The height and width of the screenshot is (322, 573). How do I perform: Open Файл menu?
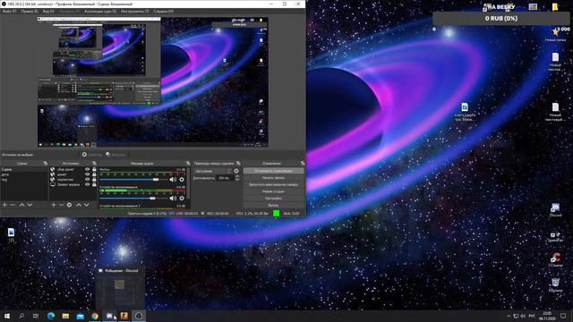pos(9,12)
